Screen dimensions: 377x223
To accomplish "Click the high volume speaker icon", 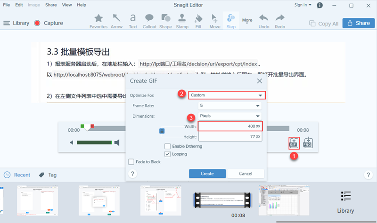I will click(117, 143).
